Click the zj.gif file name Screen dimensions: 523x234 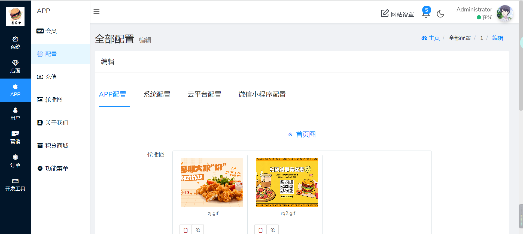coord(213,213)
